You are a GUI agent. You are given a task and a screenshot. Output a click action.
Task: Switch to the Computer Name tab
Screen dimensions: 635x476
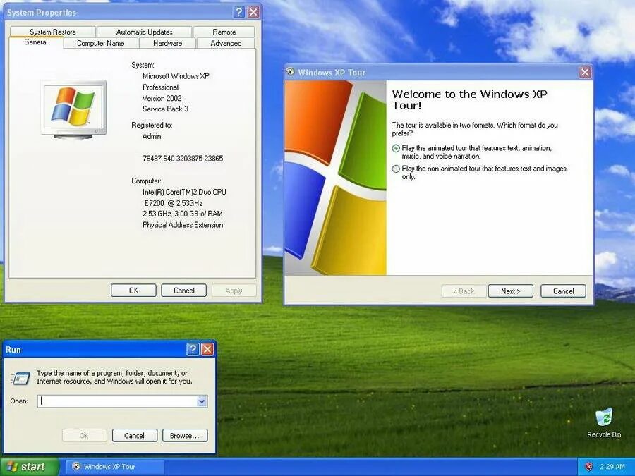pos(100,43)
